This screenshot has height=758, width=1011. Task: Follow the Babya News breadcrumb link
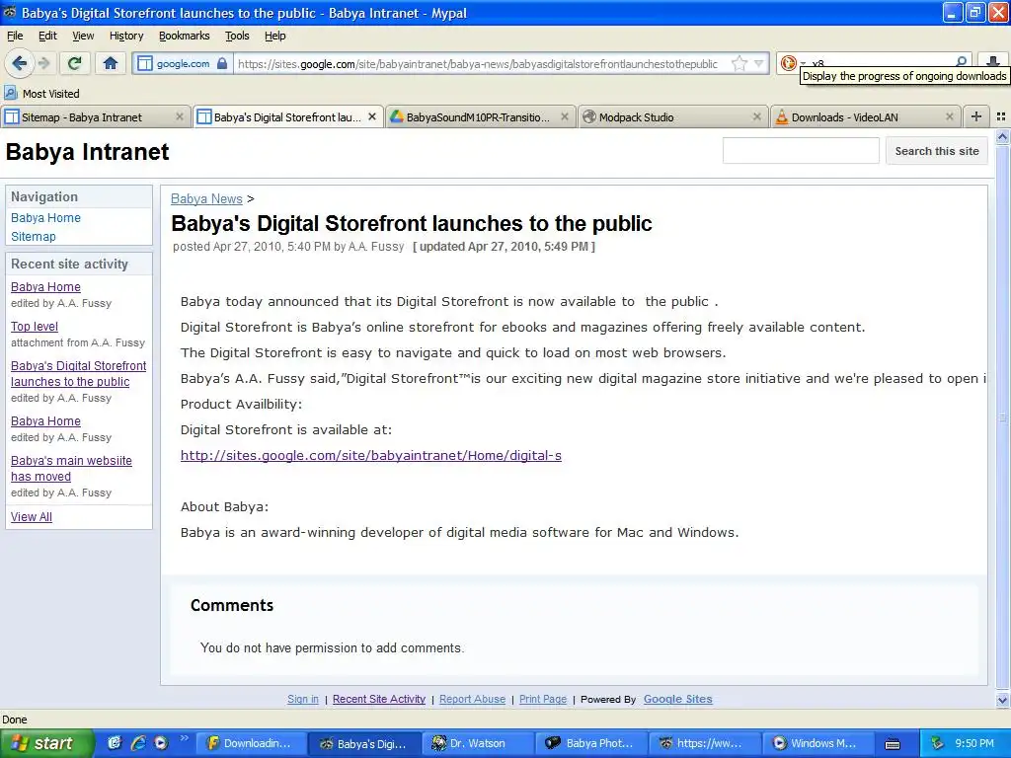[x=206, y=198]
